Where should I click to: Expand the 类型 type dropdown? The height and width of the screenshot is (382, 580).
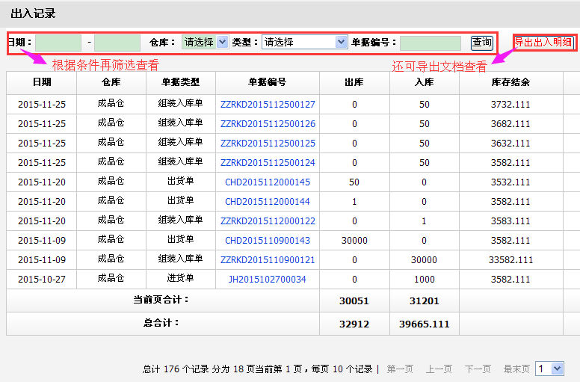(x=304, y=43)
